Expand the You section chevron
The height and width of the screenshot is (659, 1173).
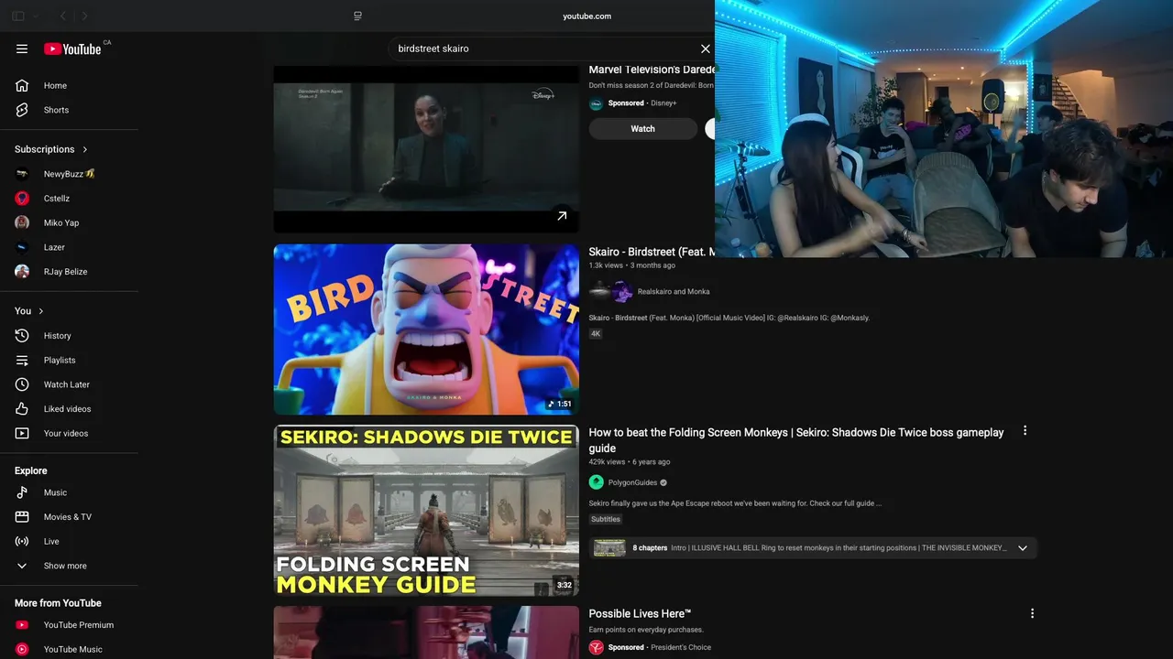click(x=41, y=311)
